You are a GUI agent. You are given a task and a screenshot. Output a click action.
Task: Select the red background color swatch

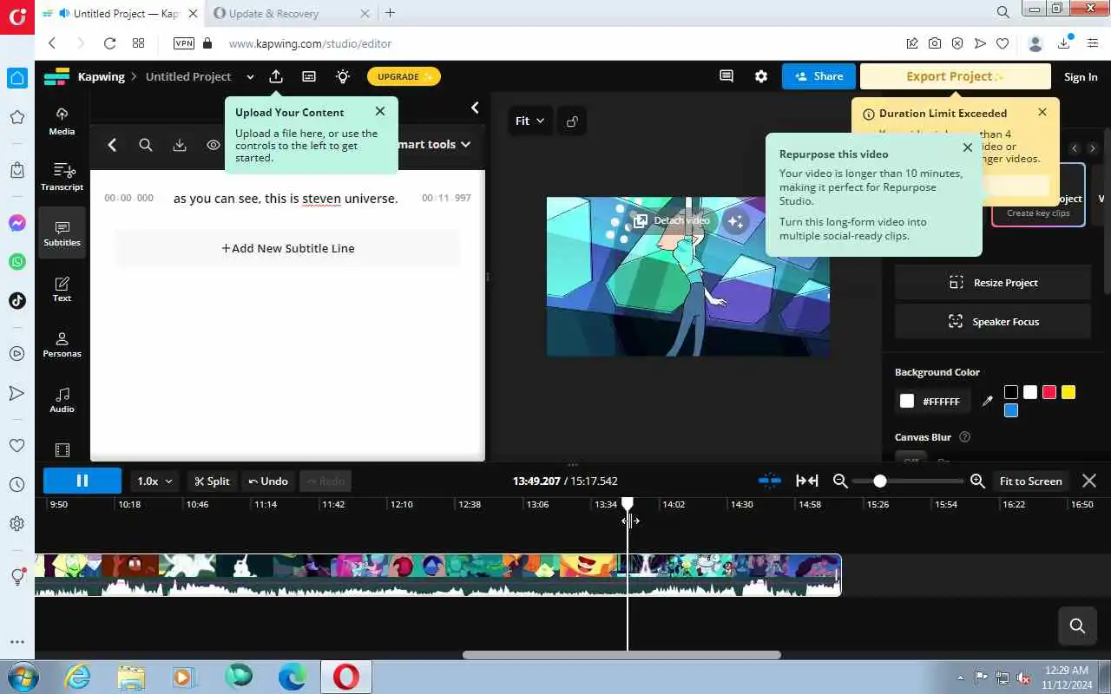tap(1049, 392)
